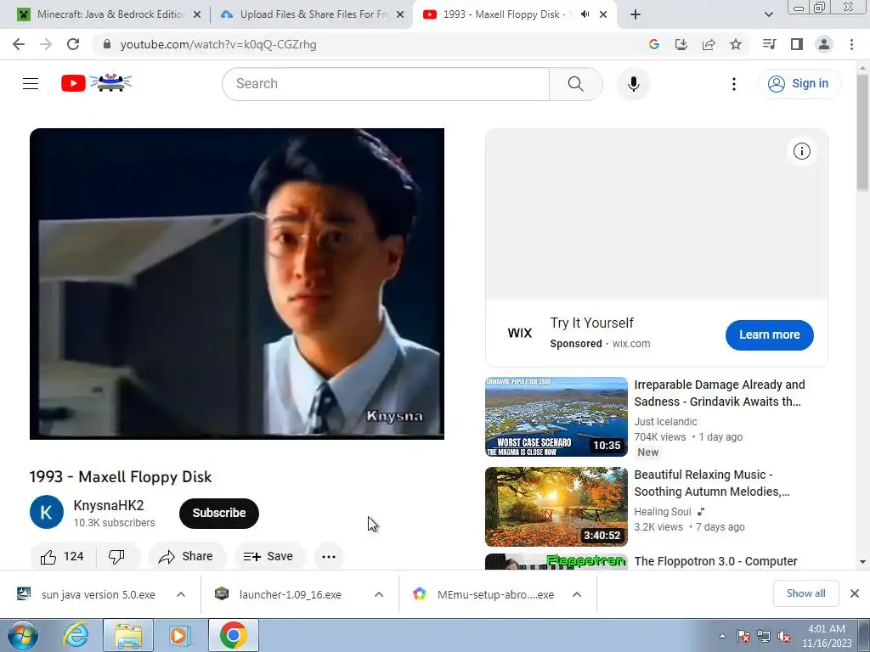Screen dimensions: 870x652
Task: Open volume control in system tray
Action: tap(784, 636)
